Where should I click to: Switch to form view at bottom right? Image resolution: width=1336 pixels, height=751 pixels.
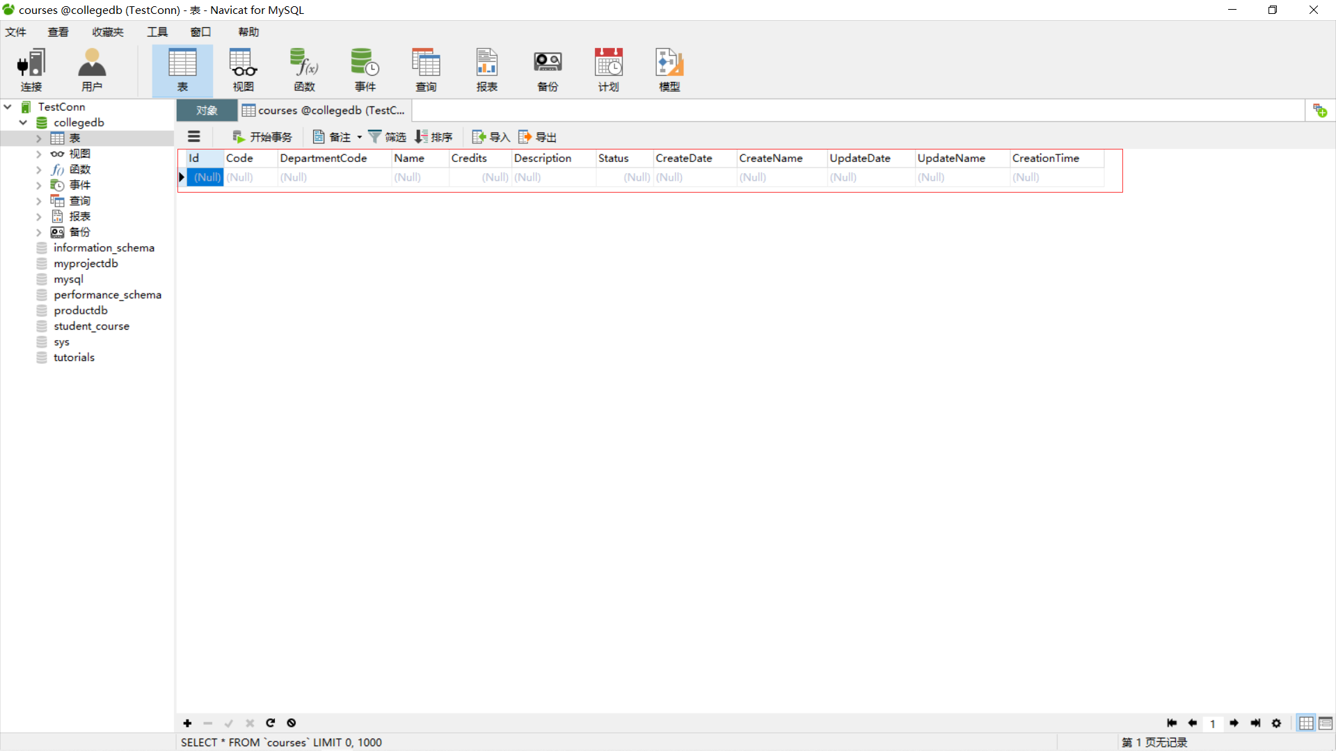pos(1326,723)
